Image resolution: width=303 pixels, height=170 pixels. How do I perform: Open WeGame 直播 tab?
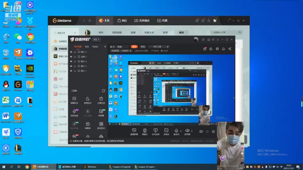tap(162, 20)
